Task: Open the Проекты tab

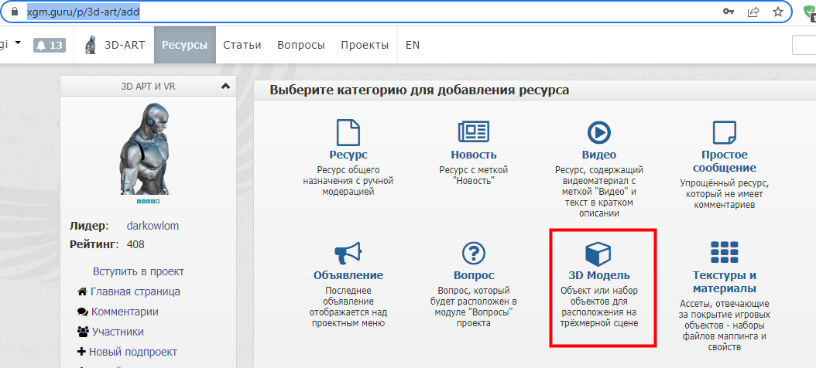Action: tap(365, 45)
